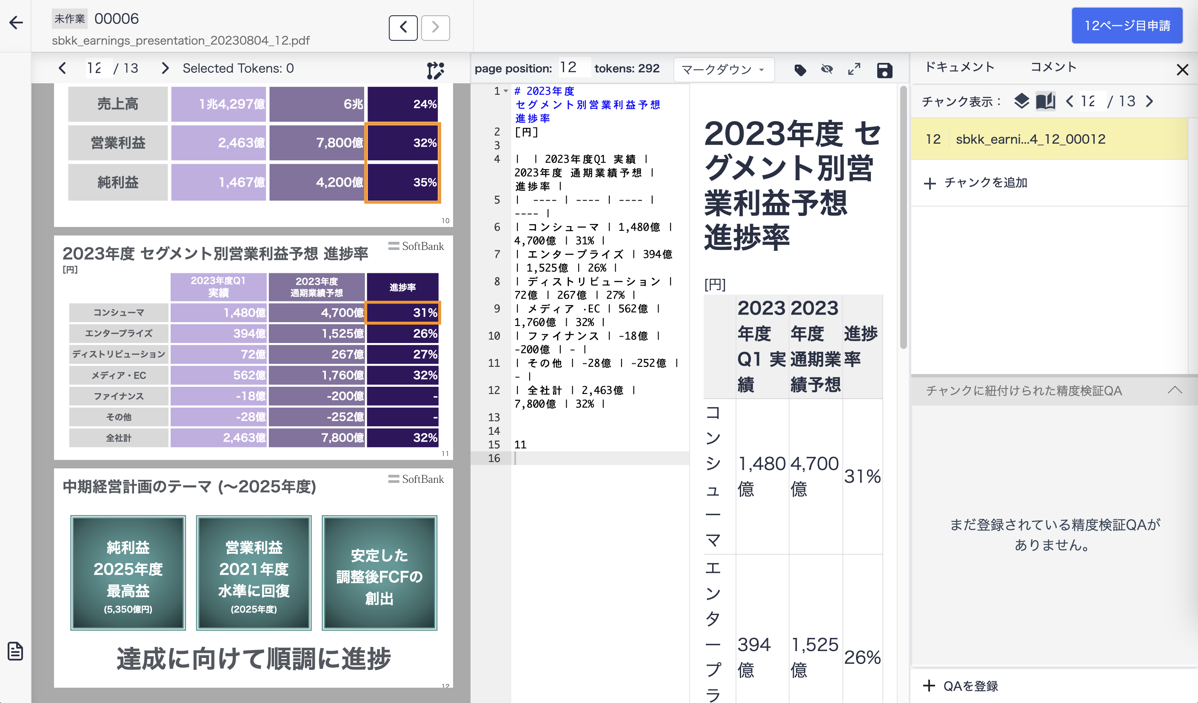Activate the region selection edit tool
Image resolution: width=1198 pixels, height=703 pixels.
(x=435, y=70)
